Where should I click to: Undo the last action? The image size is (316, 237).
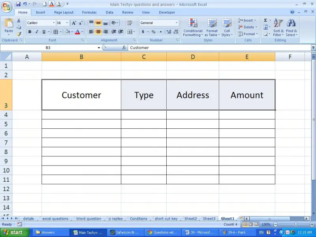[x=25, y=4]
